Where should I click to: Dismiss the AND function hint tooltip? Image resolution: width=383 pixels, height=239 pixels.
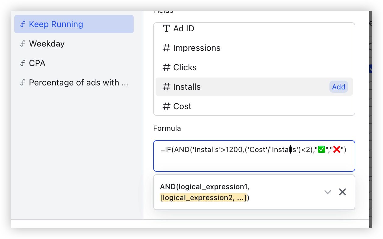tap(343, 192)
